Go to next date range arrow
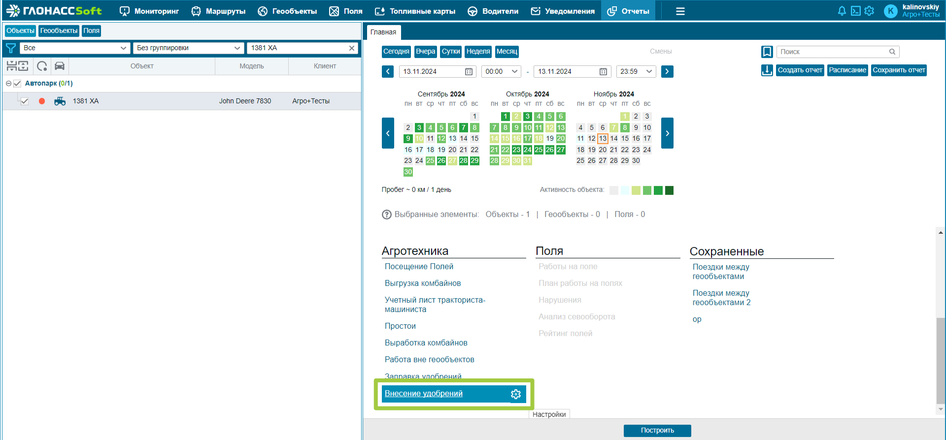Screen dimensions: 946x440 click(667, 72)
